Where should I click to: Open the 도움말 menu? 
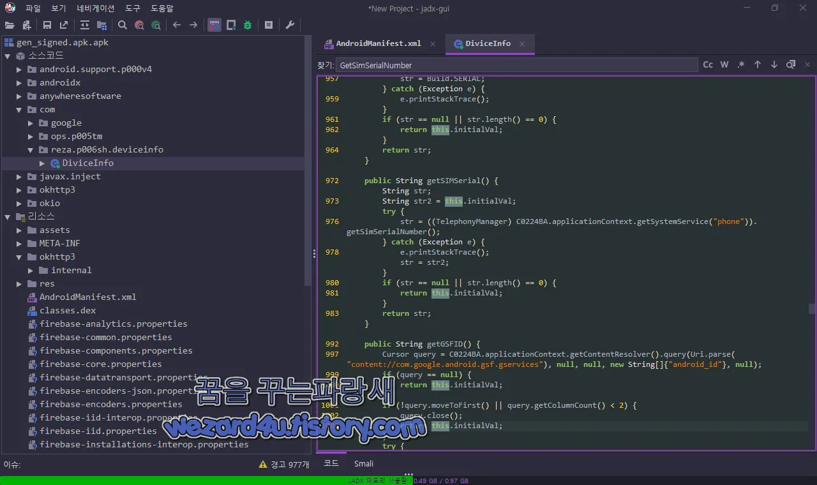tap(162, 8)
